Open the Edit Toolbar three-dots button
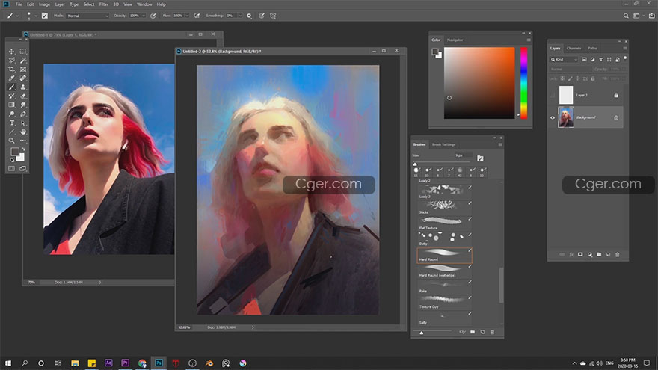 point(23,141)
